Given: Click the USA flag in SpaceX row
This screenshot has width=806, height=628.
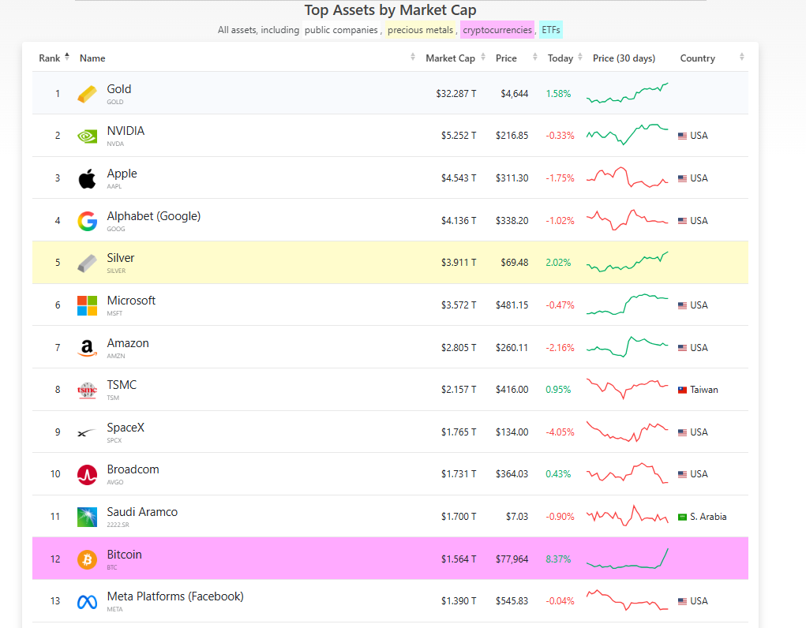Looking at the screenshot, I should (x=682, y=432).
